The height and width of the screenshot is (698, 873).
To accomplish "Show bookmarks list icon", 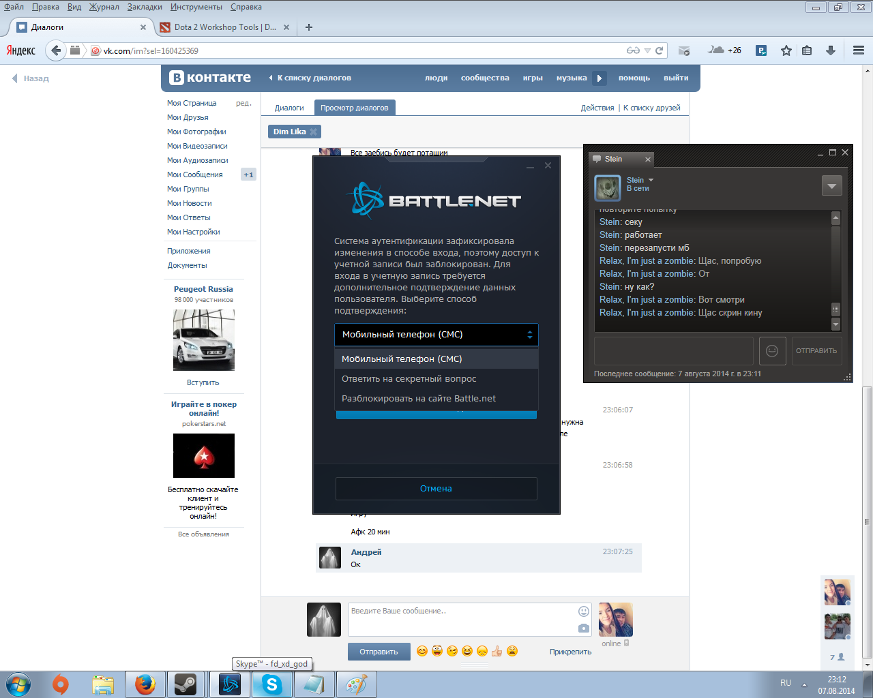I will coord(807,50).
